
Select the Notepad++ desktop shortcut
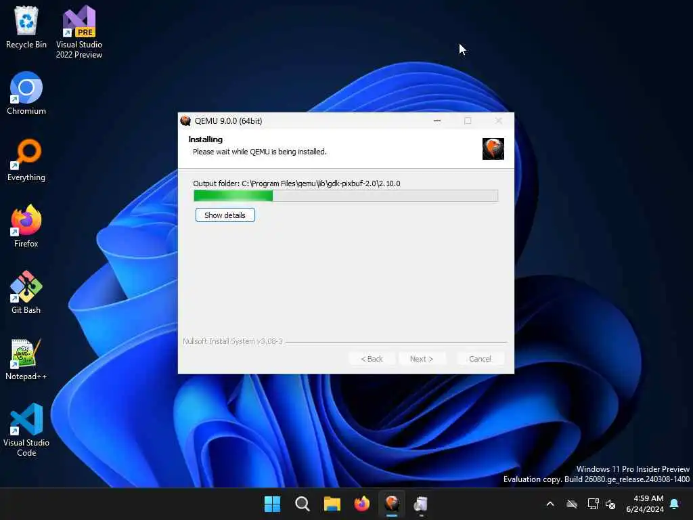pos(26,359)
